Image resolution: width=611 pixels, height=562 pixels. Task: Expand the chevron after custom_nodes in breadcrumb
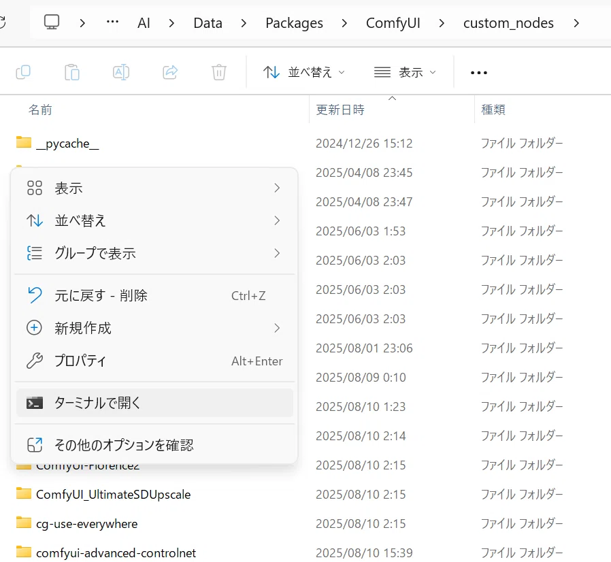click(576, 23)
